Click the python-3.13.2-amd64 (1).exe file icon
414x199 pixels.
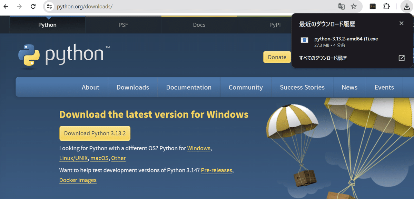tap(304, 40)
